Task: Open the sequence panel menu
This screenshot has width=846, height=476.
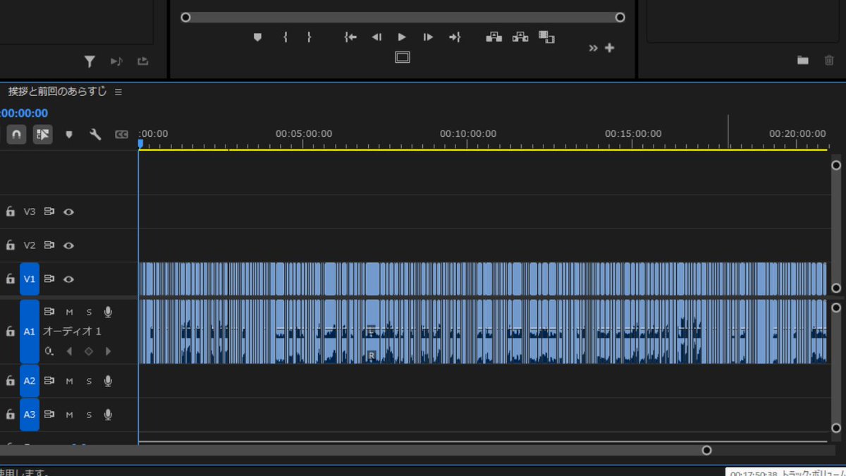Action: (x=118, y=91)
